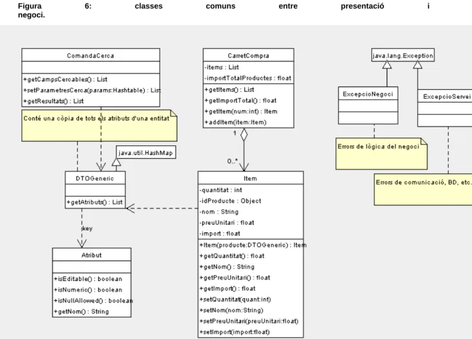Click the +getCampsCercables() : List method
The height and width of the screenshot is (339, 472).
point(65,79)
